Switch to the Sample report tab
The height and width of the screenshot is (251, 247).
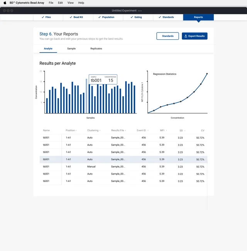[71, 49]
